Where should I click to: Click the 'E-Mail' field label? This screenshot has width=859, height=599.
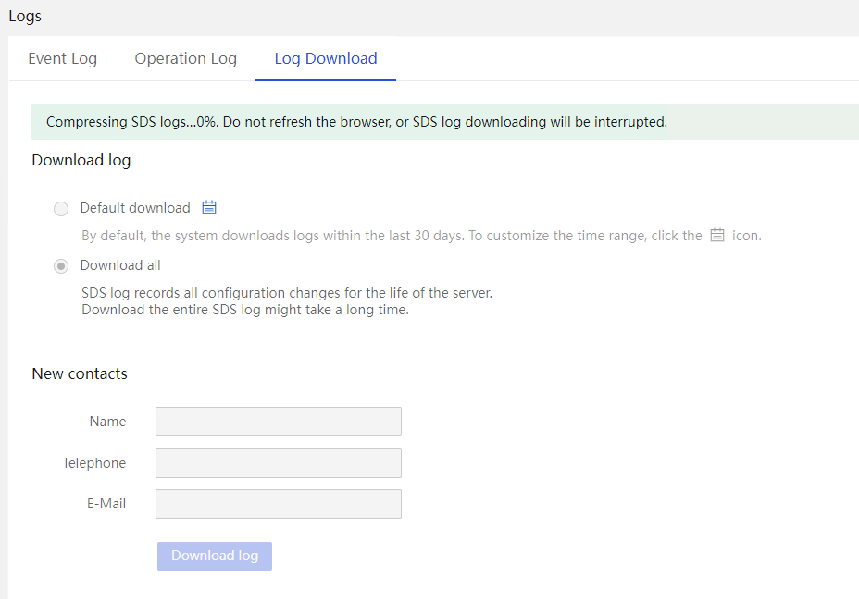pos(106,504)
